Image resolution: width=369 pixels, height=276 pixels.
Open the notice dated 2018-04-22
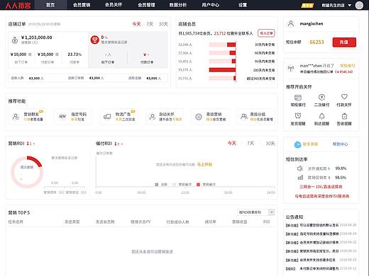[x=321, y=242]
